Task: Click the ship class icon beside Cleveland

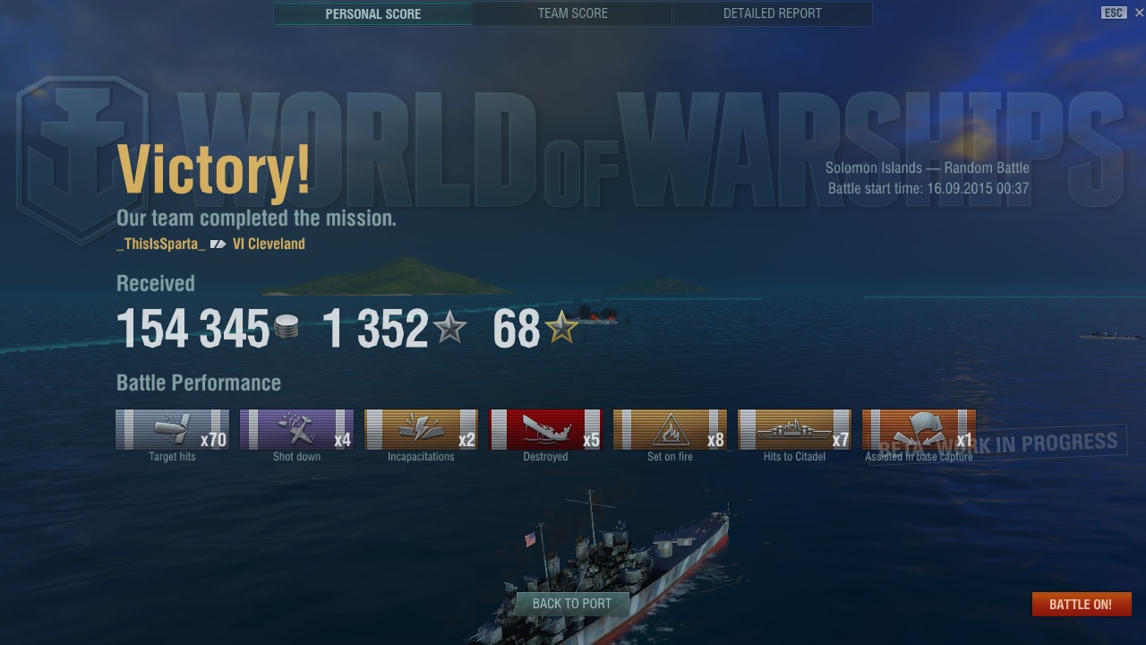Action: pyautogui.click(x=218, y=244)
